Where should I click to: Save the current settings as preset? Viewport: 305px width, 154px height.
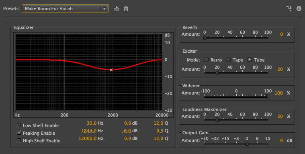(x=117, y=8)
